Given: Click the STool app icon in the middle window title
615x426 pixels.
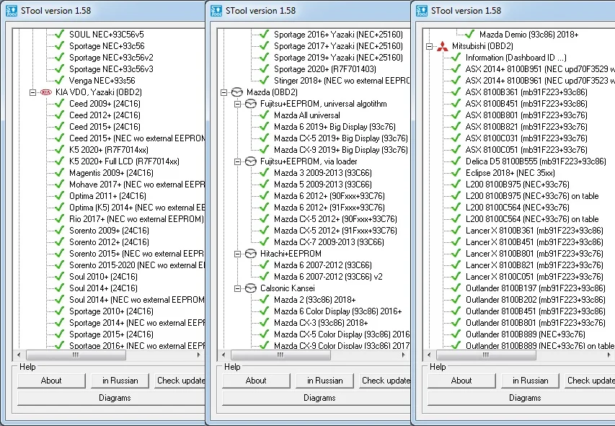Looking at the screenshot, I should click(216, 11).
